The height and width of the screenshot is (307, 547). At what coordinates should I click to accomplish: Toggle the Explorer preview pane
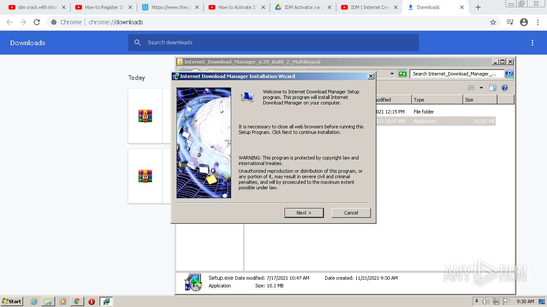pyautogui.click(x=493, y=88)
